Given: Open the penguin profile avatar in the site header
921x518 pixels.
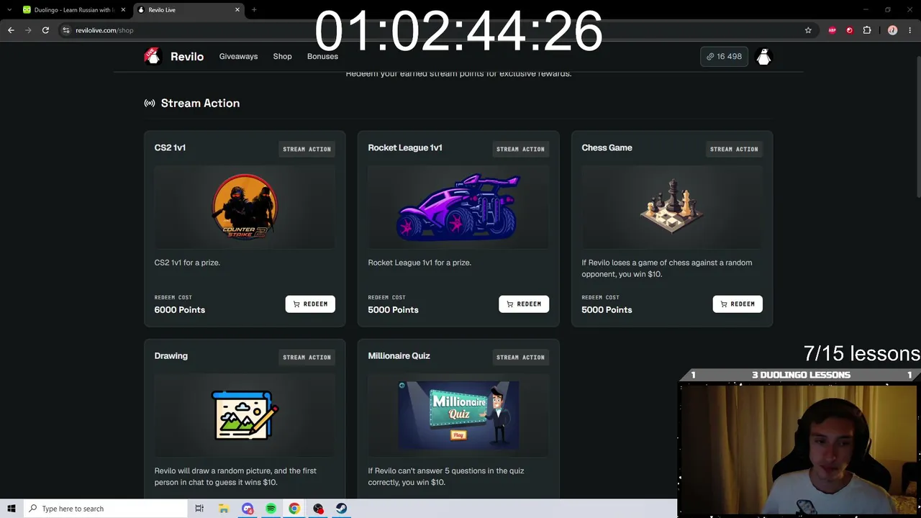Looking at the screenshot, I should tap(763, 57).
